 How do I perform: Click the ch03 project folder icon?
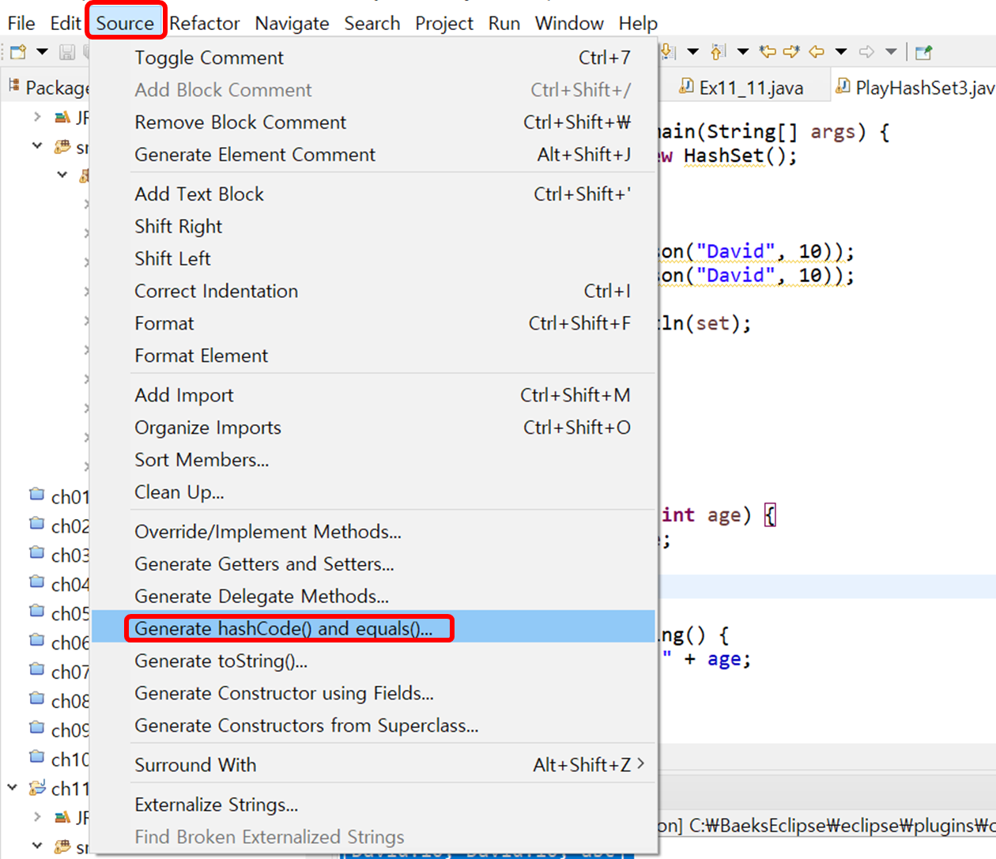(37, 553)
